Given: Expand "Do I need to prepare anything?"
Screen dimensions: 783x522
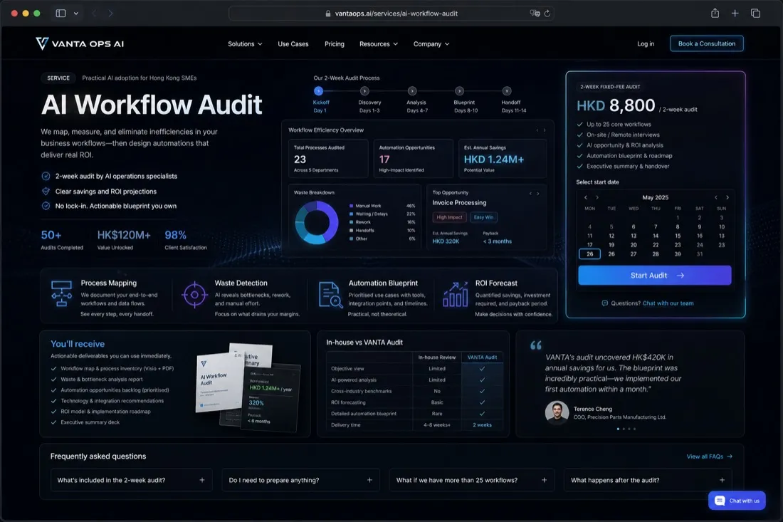Looking at the screenshot, I should pos(300,480).
